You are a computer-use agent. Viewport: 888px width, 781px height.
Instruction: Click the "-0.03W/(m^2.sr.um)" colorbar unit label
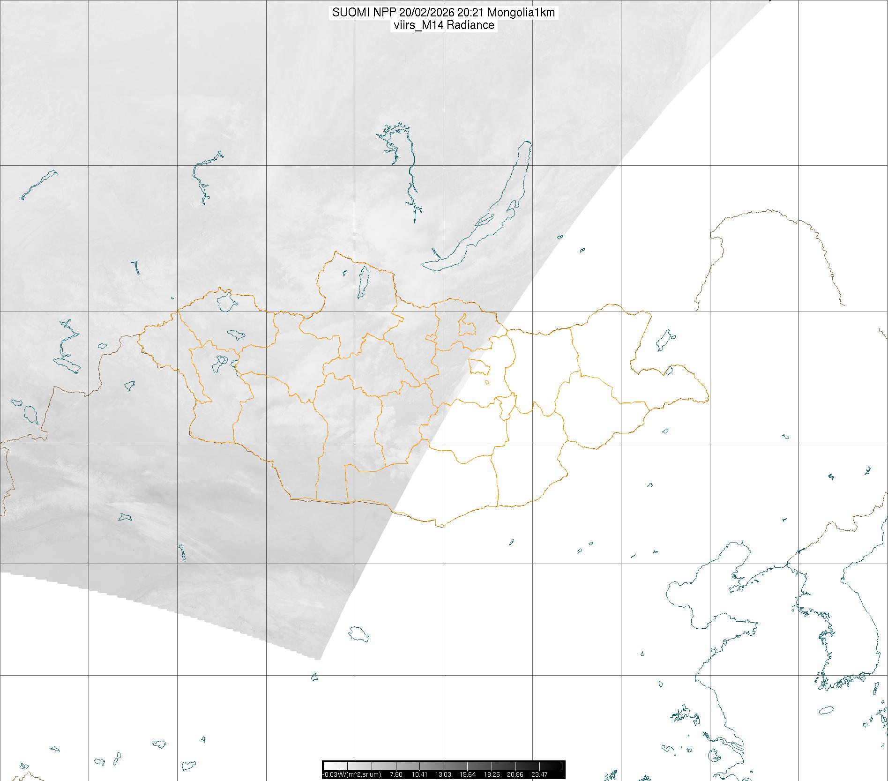(x=352, y=774)
